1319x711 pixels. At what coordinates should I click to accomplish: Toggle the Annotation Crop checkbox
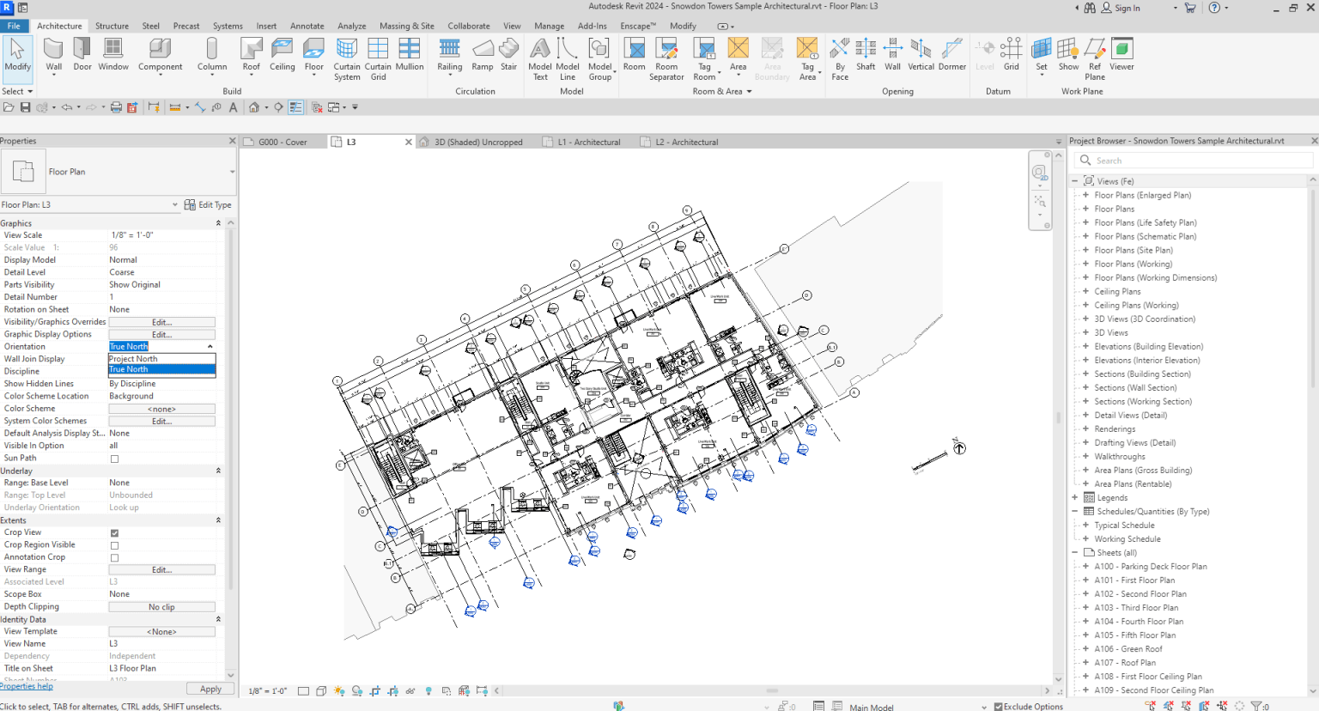(x=114, y=556)
